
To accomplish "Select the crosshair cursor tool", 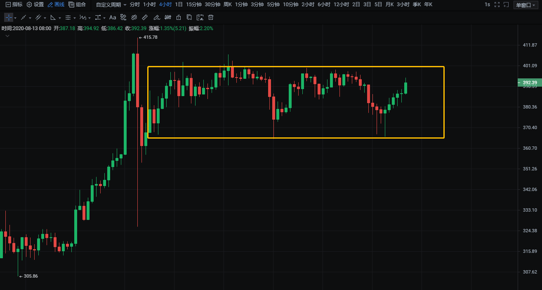I will (9, 18).
